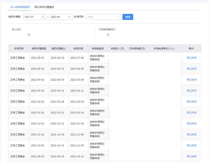
Task: Click the 2022-06 end date field
Action: 57,17
